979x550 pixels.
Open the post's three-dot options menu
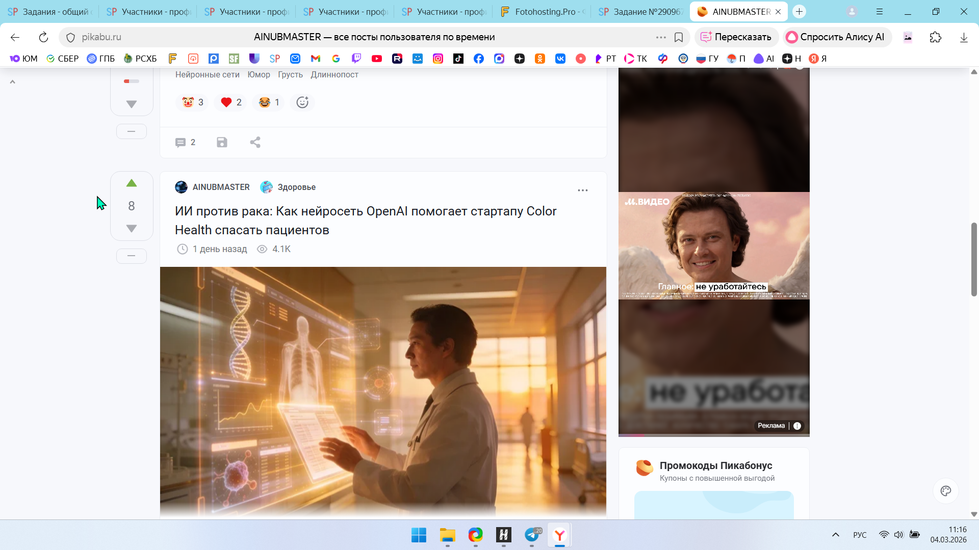(583, 190)
